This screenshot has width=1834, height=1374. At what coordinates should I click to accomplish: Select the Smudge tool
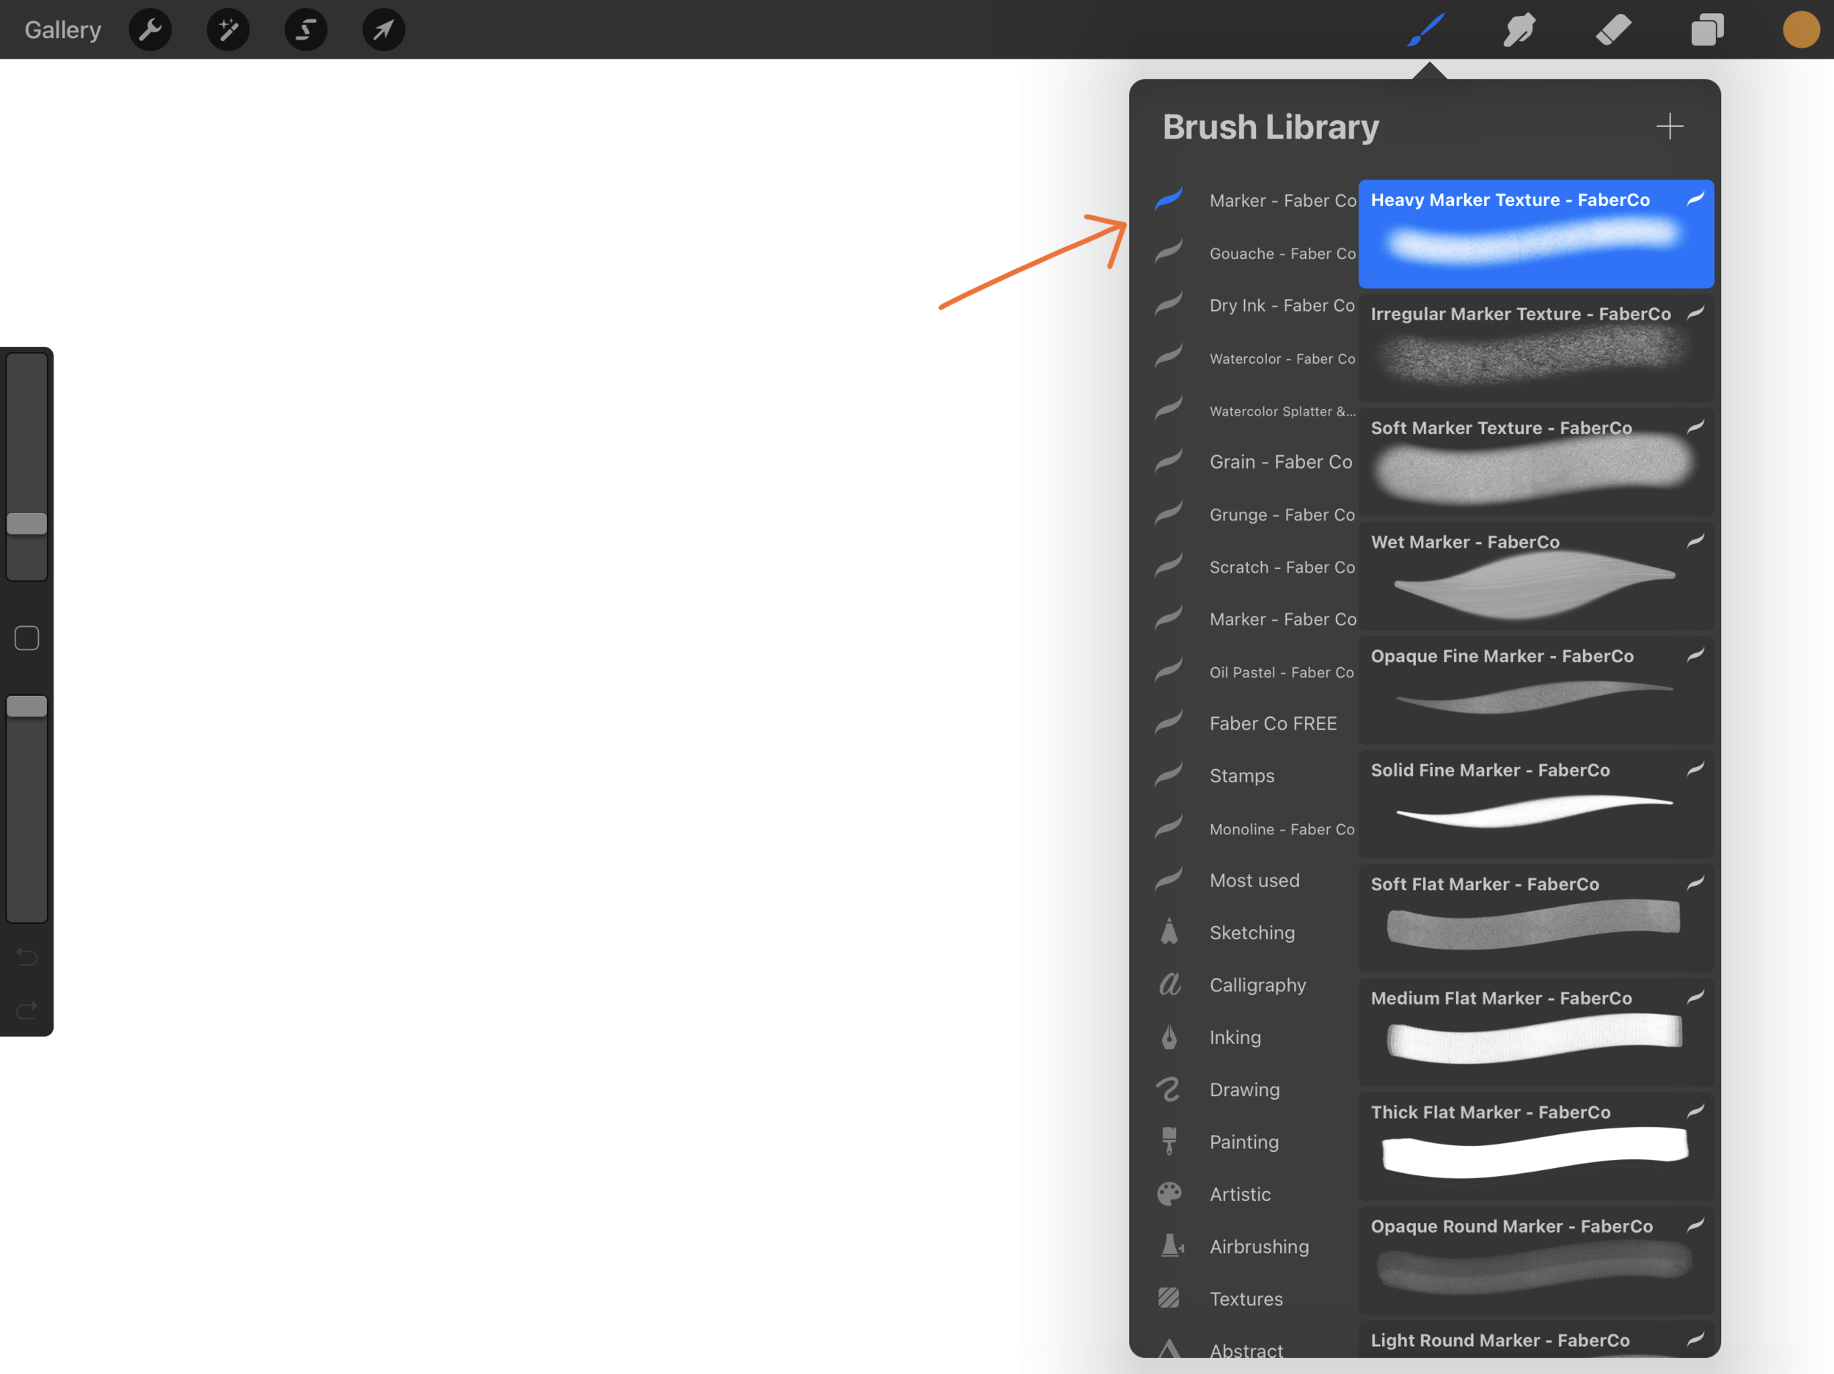(x=1519, y=30)
